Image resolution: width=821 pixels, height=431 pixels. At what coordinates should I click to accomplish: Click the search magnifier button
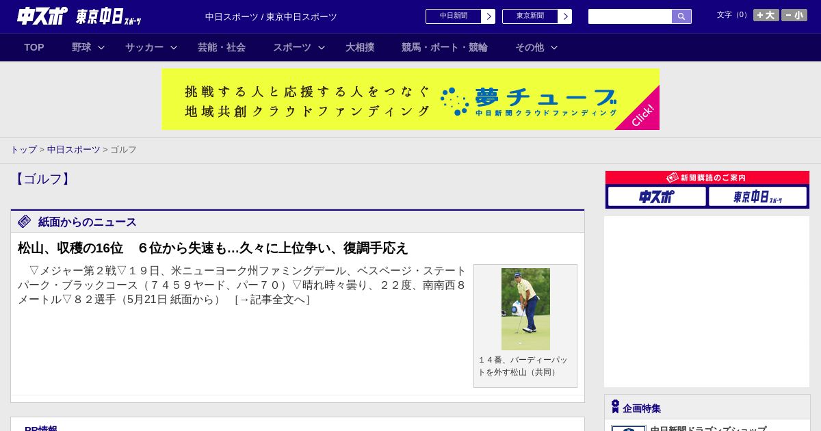pyautogui.click(x=681, y=16)
